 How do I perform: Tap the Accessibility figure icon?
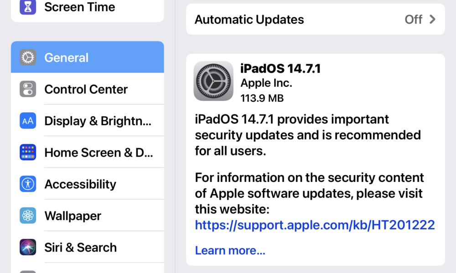click(x=28, y=184)
